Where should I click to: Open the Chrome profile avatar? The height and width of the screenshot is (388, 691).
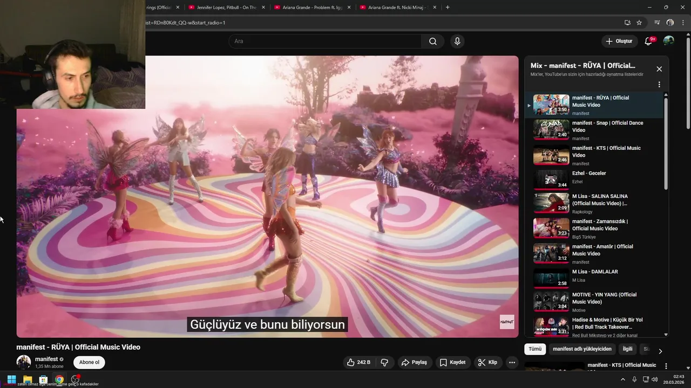tap(670, 23)
